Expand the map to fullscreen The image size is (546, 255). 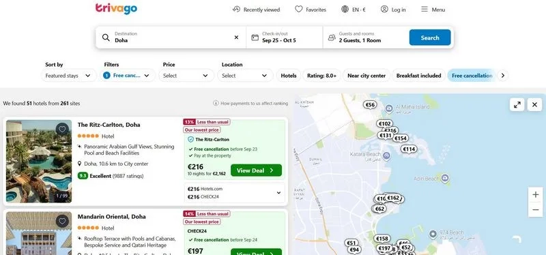pos(517,104)
